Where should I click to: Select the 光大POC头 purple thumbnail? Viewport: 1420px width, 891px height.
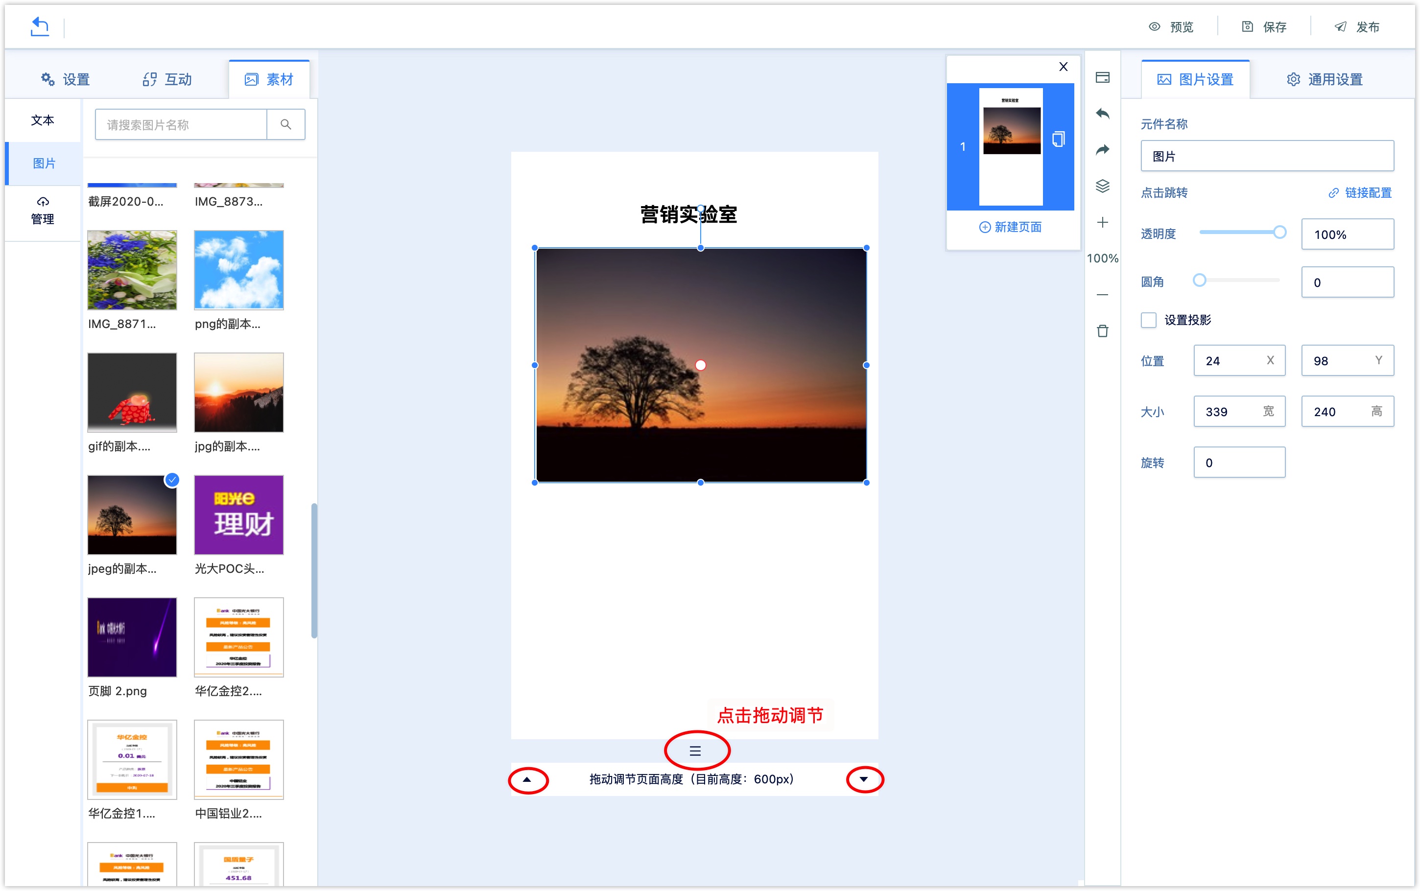(238, 515)
